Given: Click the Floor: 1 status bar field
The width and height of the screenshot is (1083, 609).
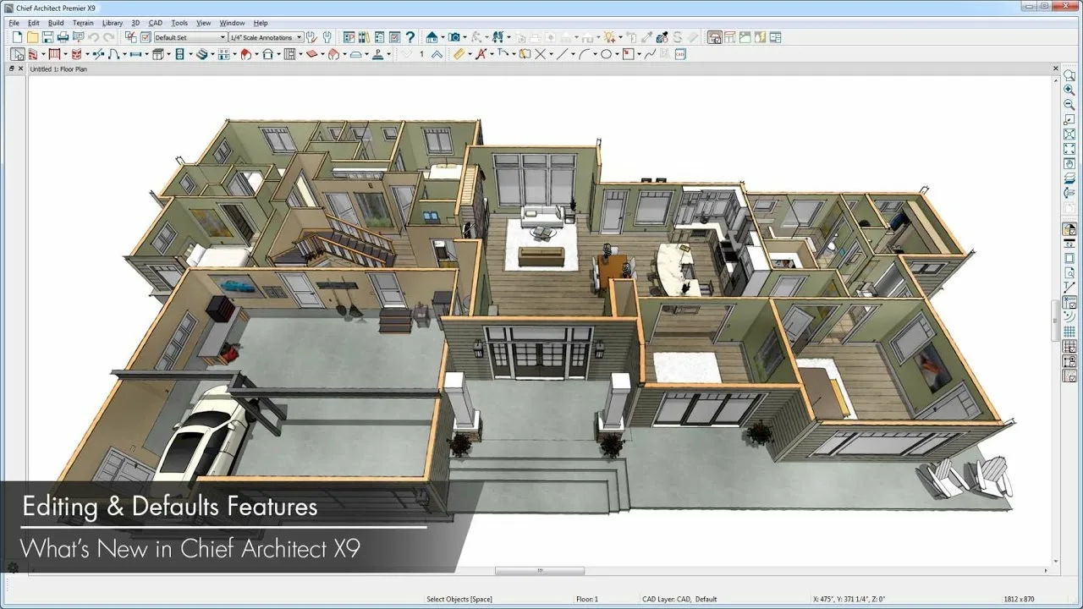Looking at the screenshot, I should pyautogui.click(x=587, y=599).
